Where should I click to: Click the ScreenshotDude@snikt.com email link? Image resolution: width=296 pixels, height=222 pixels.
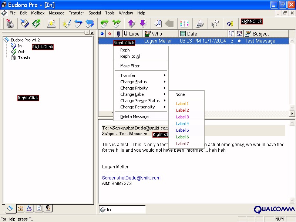[131, 178]
